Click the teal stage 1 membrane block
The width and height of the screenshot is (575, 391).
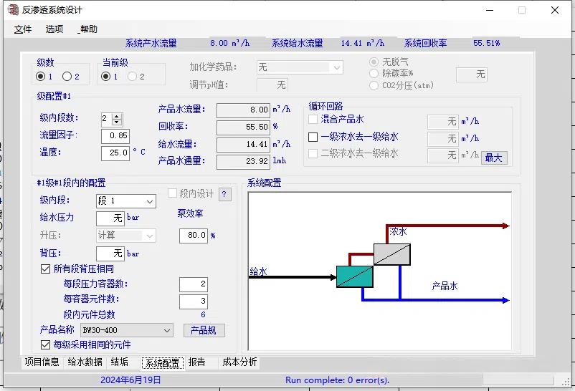tap(355, 276)
